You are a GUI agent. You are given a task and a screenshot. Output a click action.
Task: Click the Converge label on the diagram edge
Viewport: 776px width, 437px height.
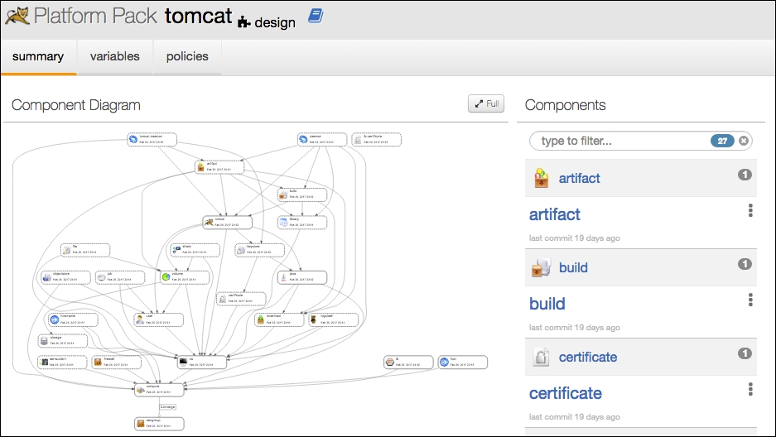pyautogui.click(x=167, y=407)
